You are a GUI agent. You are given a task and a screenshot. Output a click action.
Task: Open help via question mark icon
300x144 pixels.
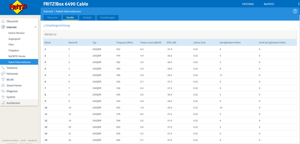coord(295,11)
